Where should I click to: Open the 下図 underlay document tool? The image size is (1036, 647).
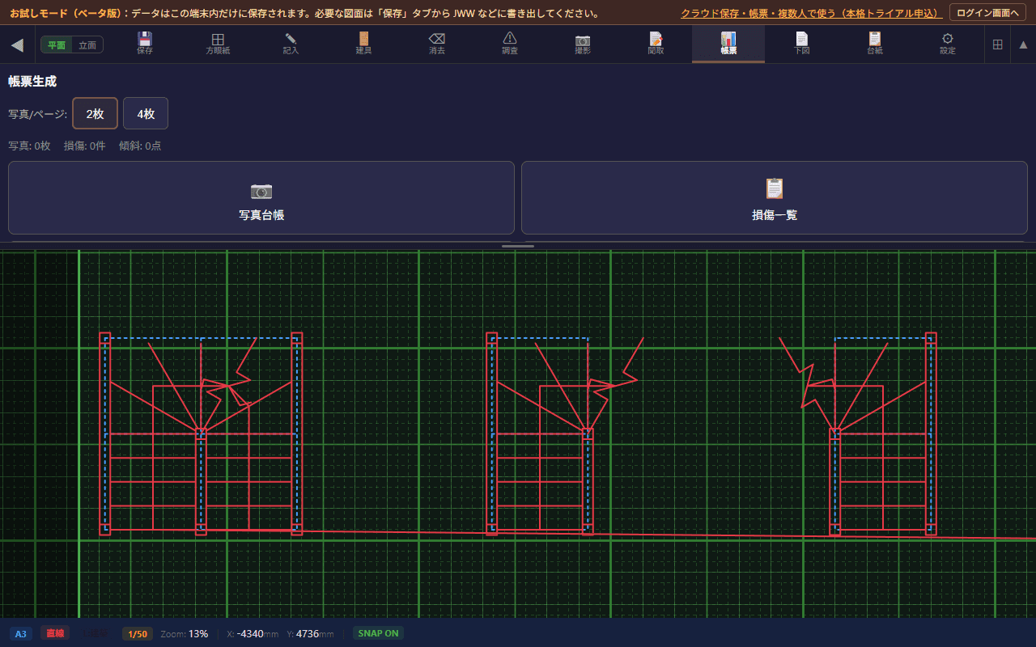(x=801, y=44)
